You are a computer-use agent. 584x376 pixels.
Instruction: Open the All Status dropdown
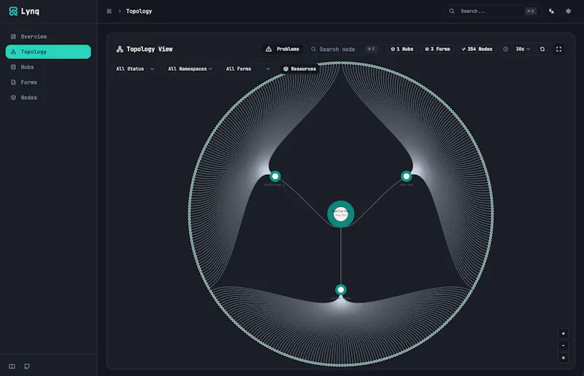pyautogui.click(x=135, y=68)
